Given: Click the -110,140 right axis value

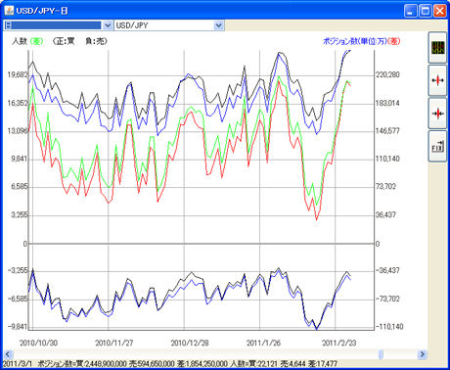Looking at the screenshot, I should 389,327.
